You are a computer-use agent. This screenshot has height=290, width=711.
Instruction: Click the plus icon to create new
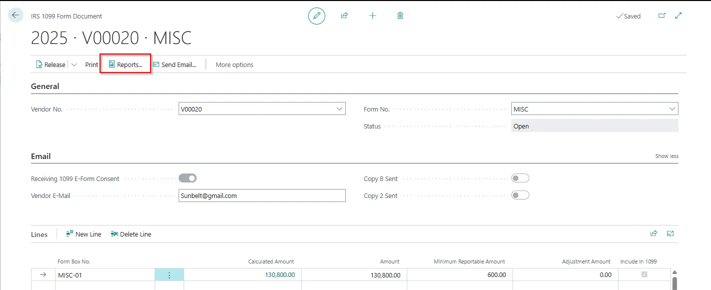click(x=372, y=16)
